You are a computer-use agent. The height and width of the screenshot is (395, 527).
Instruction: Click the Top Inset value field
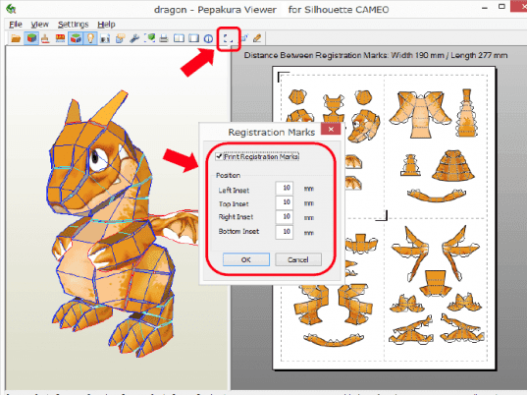tap(284, 202)
